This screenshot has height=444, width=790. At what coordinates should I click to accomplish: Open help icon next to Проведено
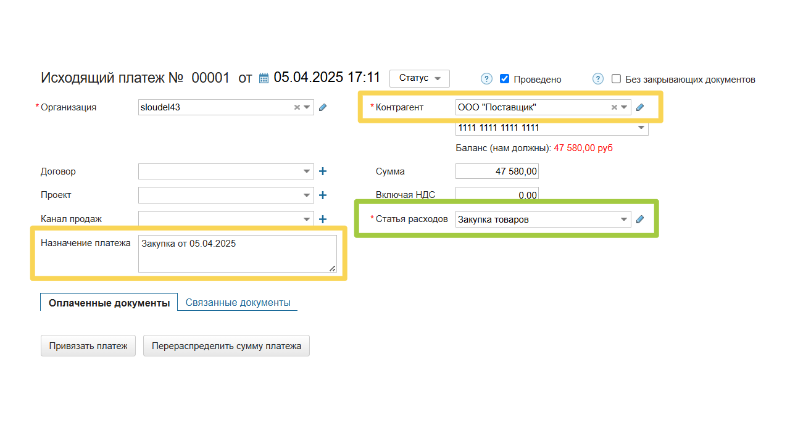point(486,79)
